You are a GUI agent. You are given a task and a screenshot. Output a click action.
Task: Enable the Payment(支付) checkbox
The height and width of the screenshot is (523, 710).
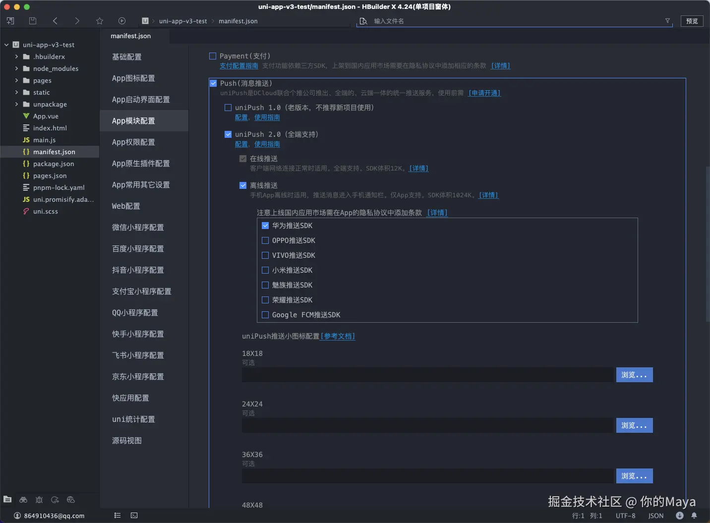213,56
